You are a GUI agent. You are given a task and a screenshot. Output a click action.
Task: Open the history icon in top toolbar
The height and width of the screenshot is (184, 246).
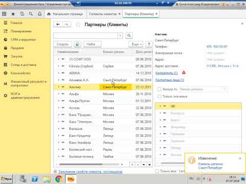pos(22,14)
